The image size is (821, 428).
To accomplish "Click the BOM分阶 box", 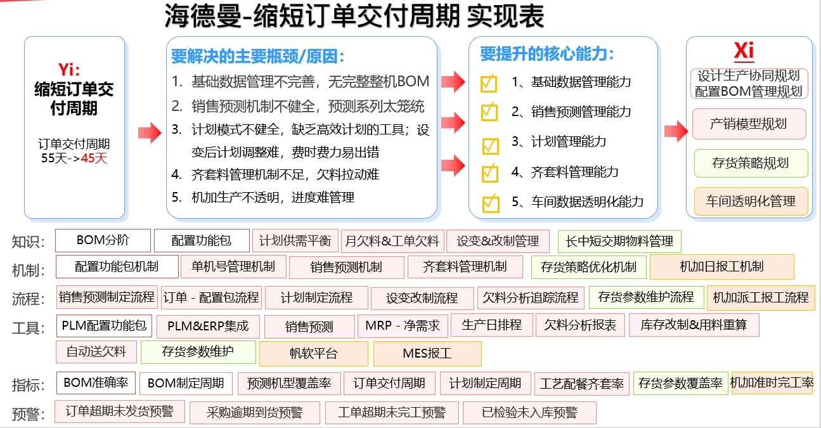I will tap(103, 240).
